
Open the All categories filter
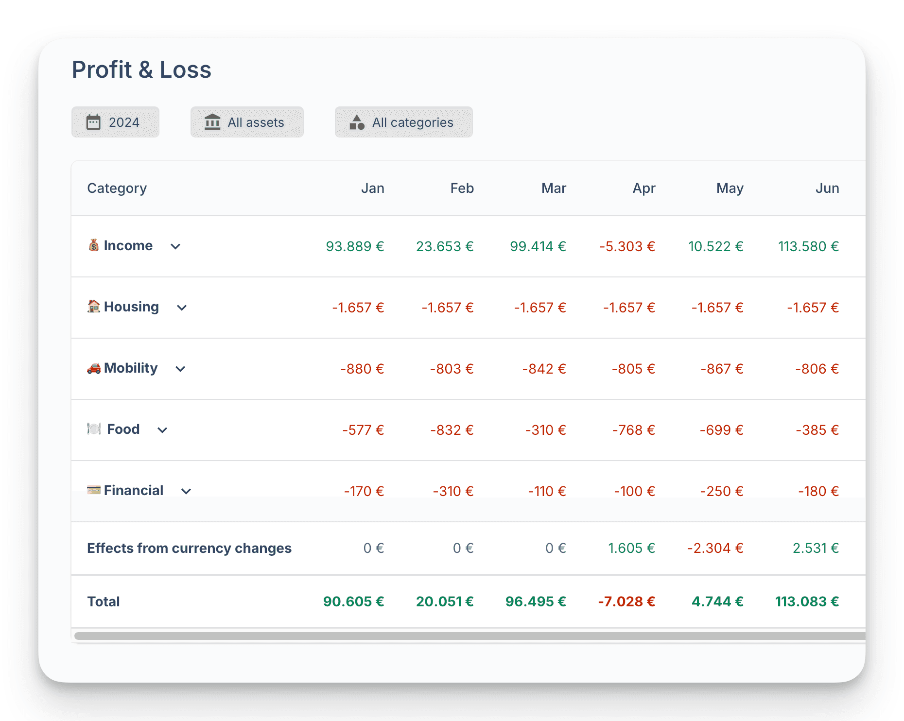[403, 122]
